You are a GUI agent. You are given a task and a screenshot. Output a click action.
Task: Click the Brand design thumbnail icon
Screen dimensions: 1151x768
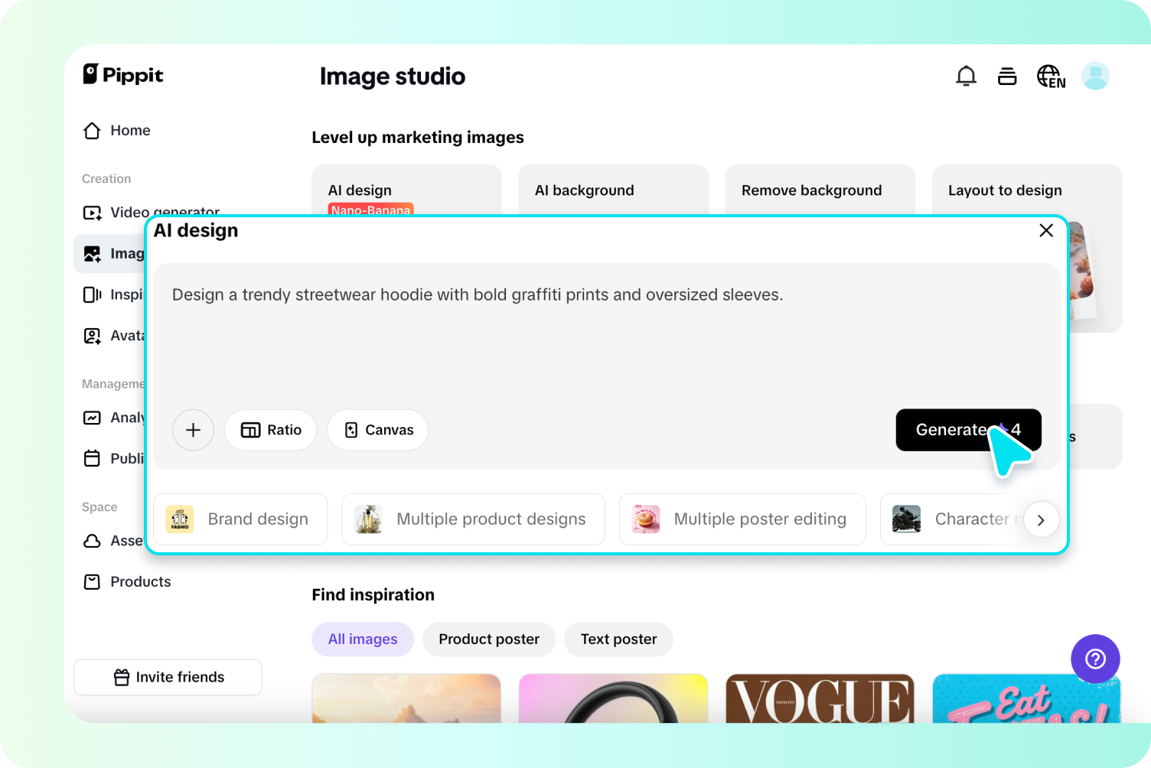(180, 519)
